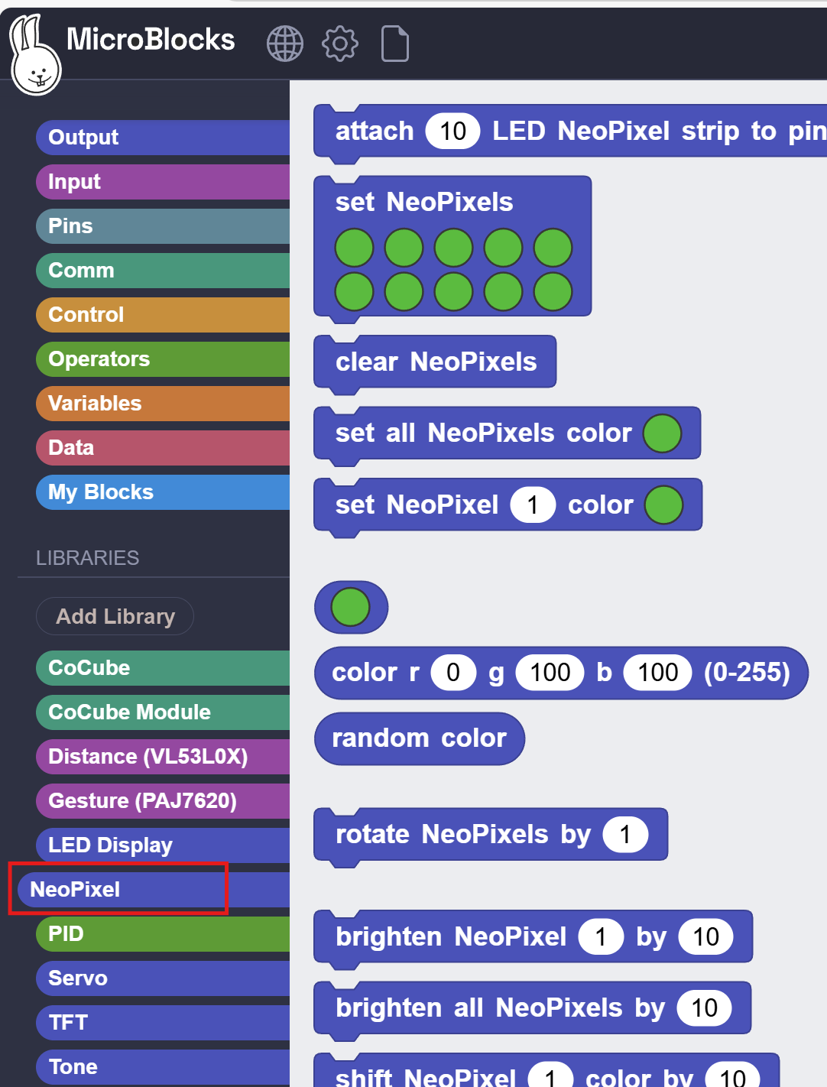Open the Gesture (PAJ7620) library
The image size is (827, 1087).
coord(163,801)
